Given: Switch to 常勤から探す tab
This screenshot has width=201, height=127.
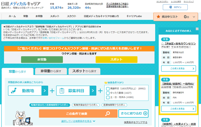Looking at the screenshot, I should 17,72.
